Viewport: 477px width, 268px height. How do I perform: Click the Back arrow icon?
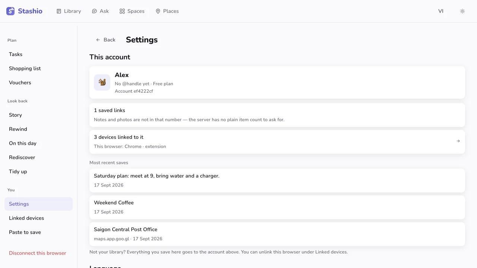click(x=98, y=40)
